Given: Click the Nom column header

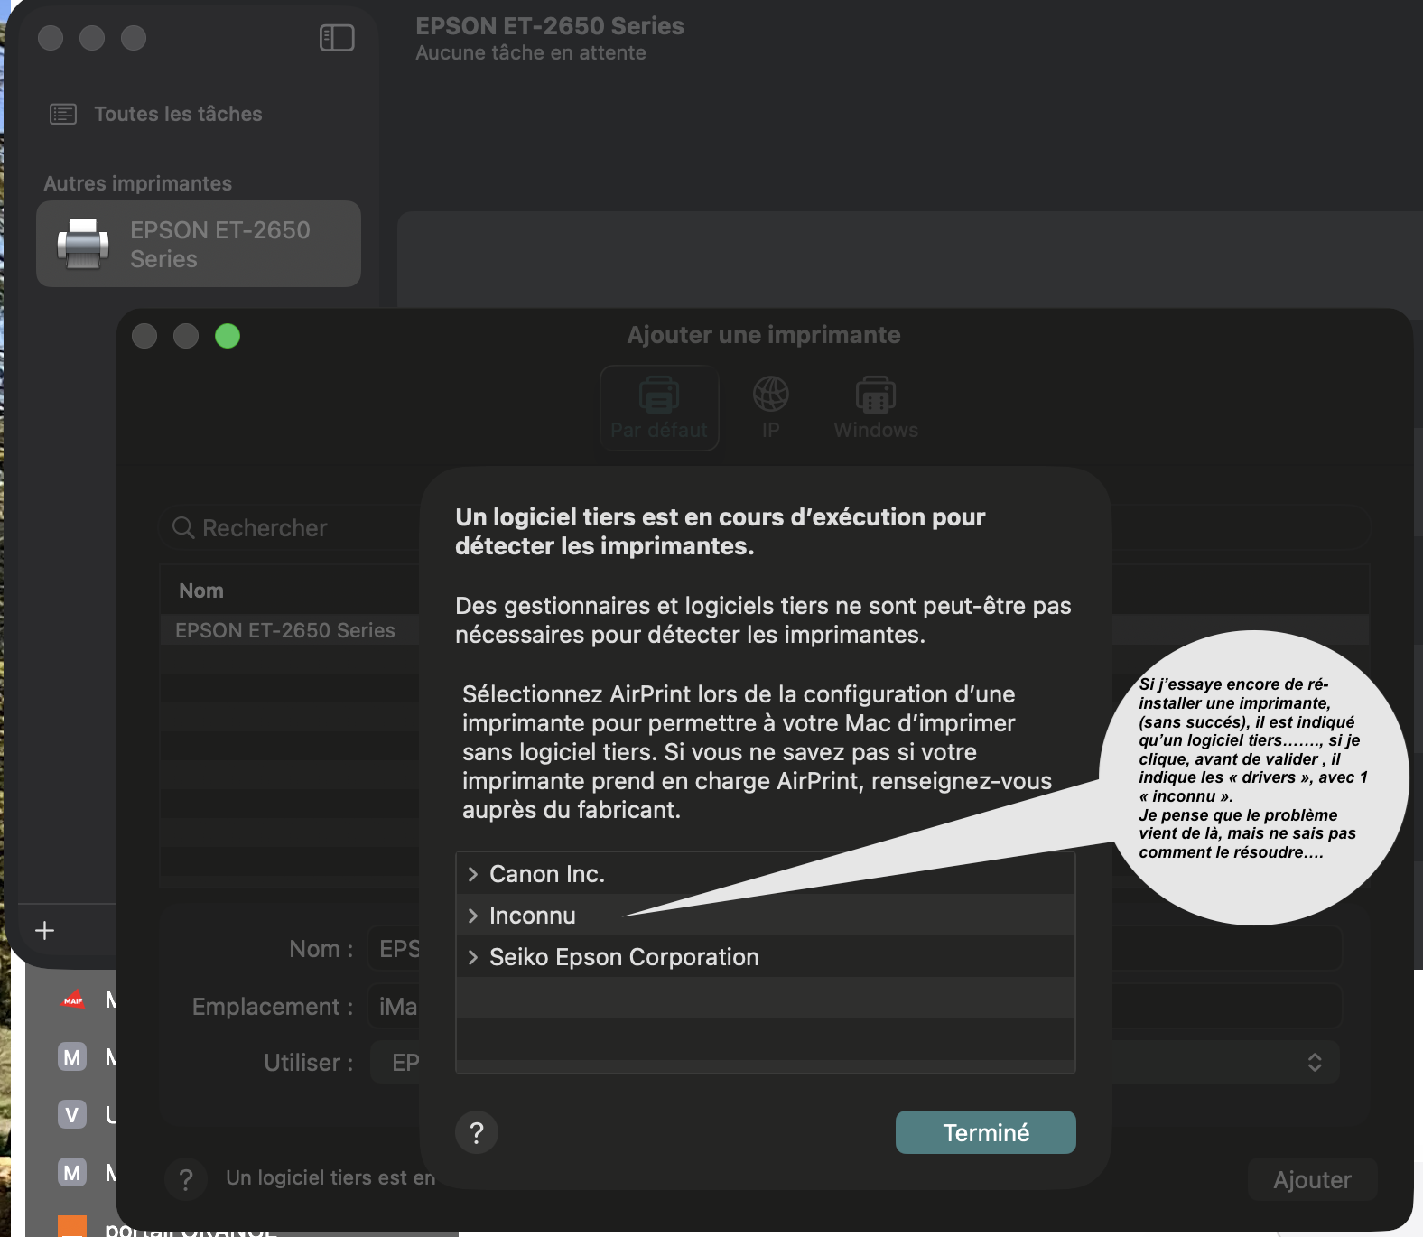Looking at the screenshot, I should [x=201, y=591].
